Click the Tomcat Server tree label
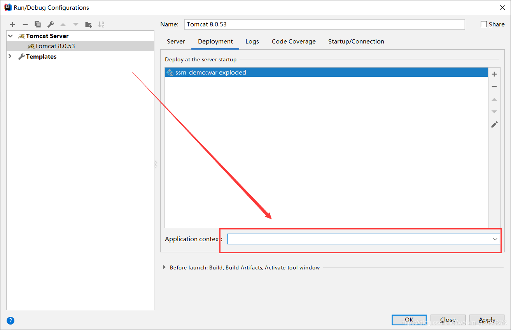511x330 pixels. pyautogui.click(x=47, y=36)
